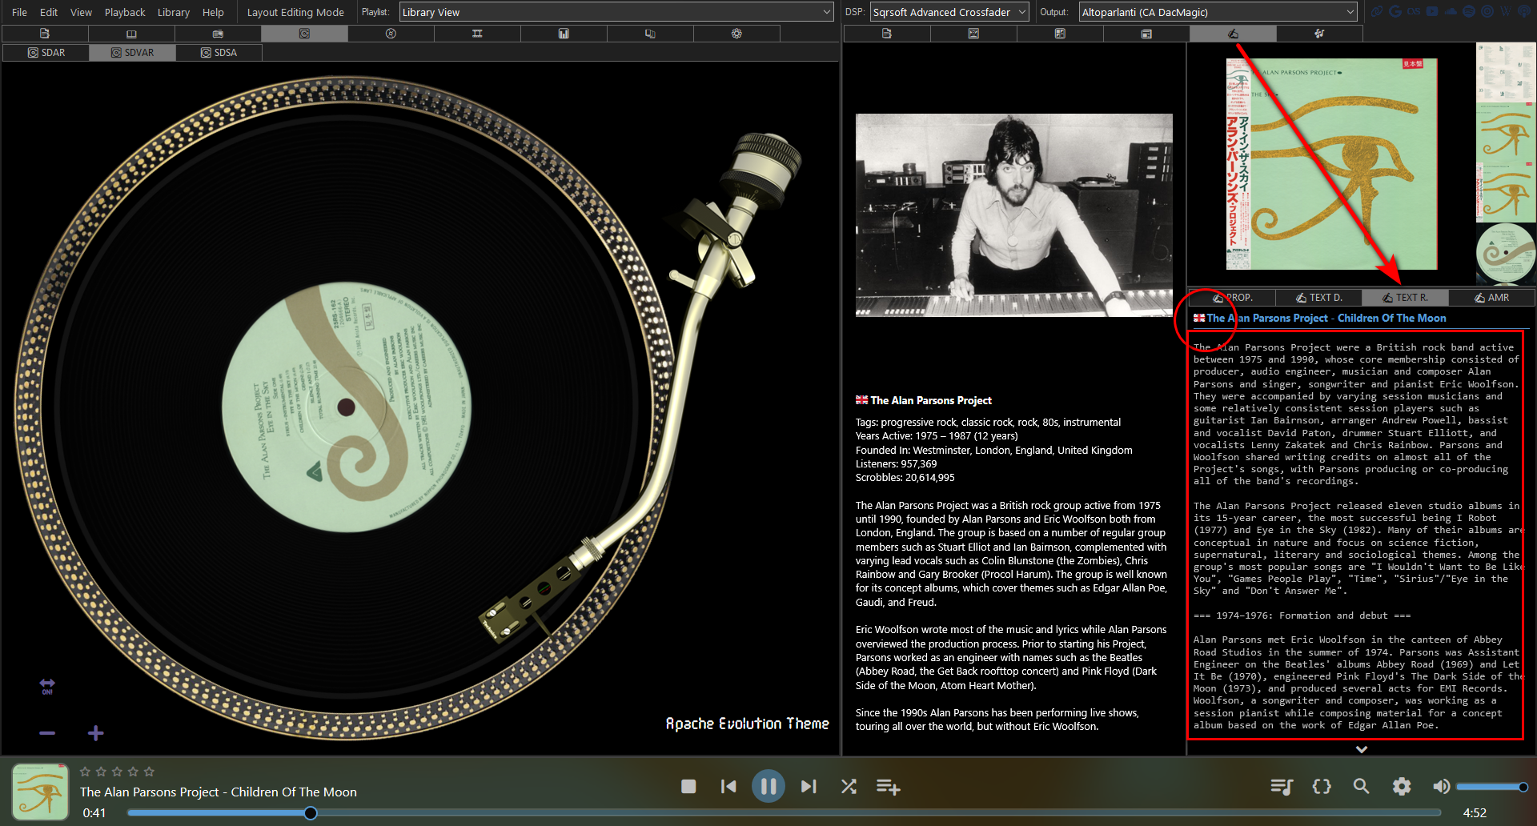Rate the track five stars
This screenshot has height=826, width=1537.
(x=149, y=772)
